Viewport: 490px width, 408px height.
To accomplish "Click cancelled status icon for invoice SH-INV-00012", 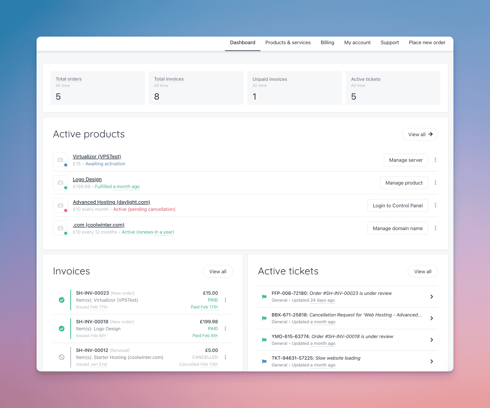I will tap(62, 357).
